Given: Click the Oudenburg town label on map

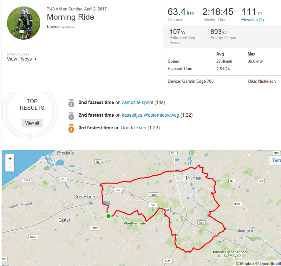Looking at the screenshot, I should click(x=85, y=197).
